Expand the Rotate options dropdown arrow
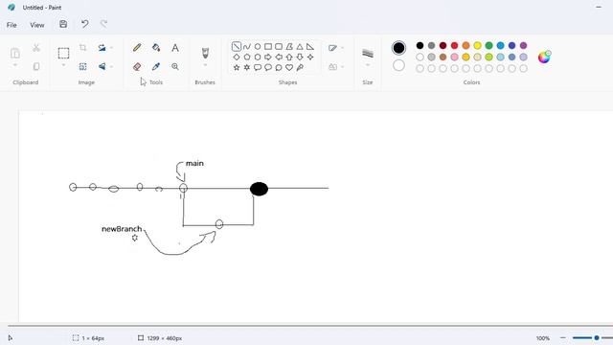 (x=111, y=48)
